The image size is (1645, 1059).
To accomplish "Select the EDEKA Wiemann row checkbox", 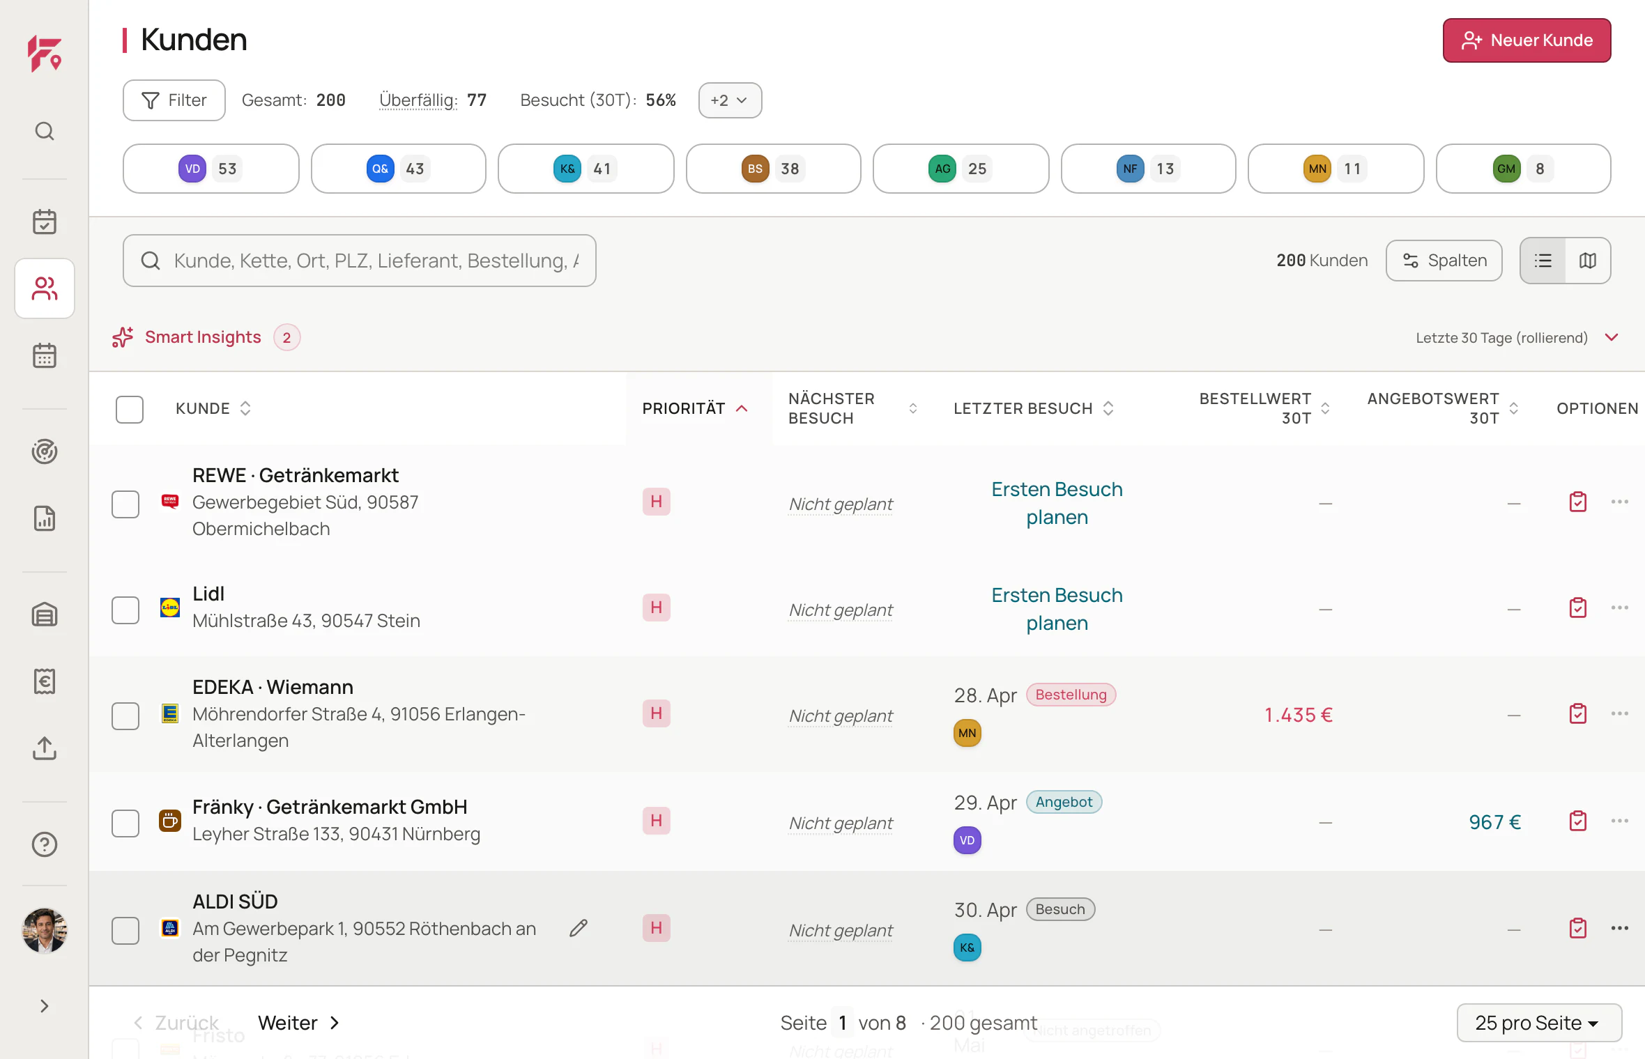I will pos(125,716).
